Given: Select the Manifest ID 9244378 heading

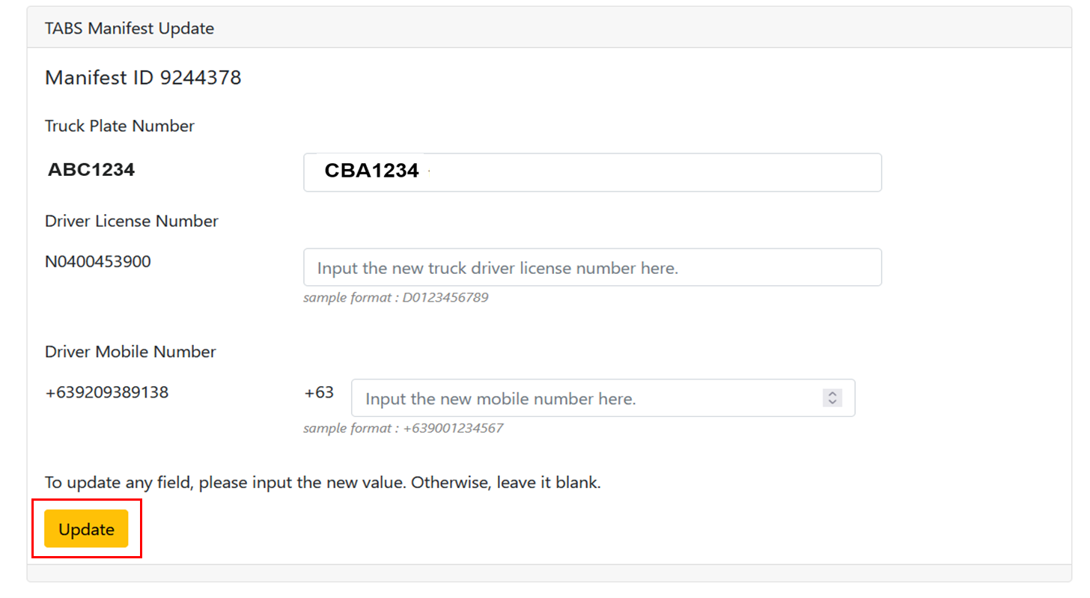Looking at the screenshot, I should click(143, 78).
